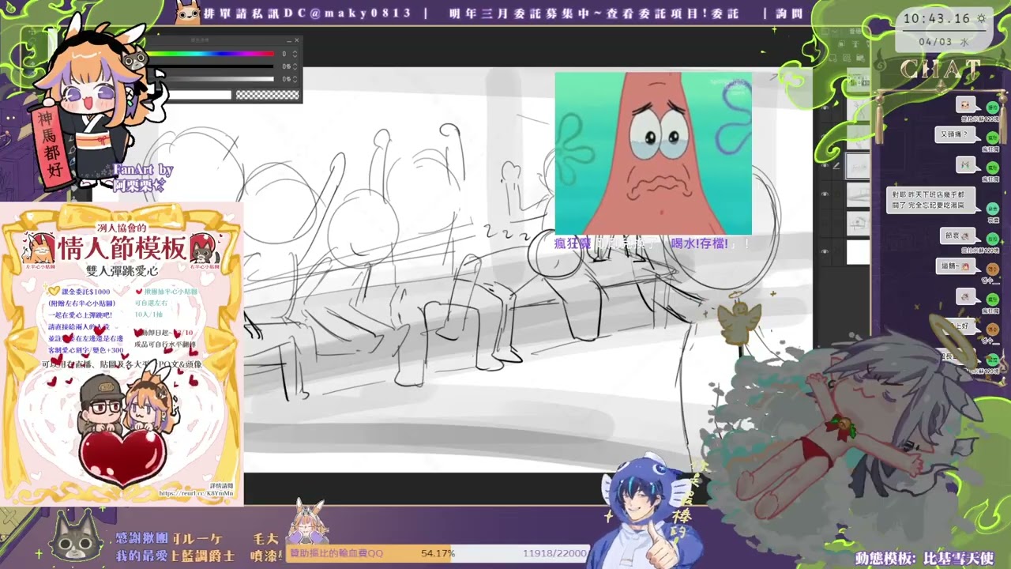Click the big red heart on the flyer
The image size is (1011, 569).
point(123,456)
